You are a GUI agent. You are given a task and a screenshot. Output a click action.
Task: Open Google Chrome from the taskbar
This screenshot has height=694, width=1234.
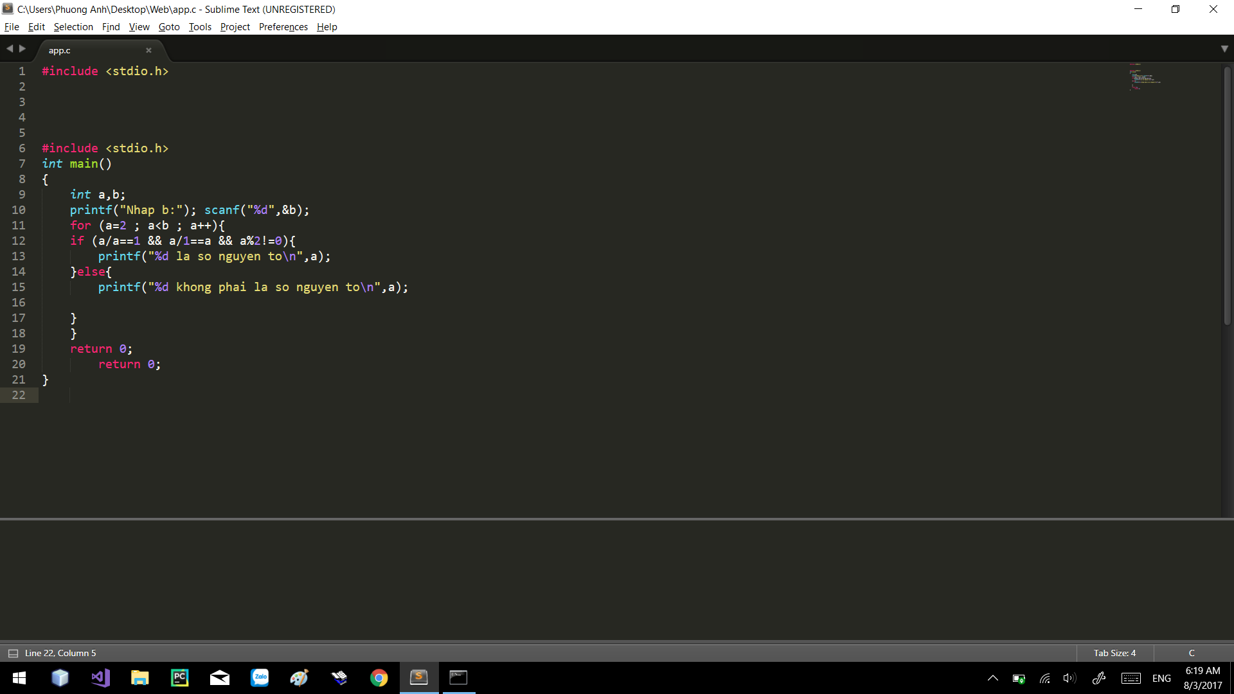(379, 678)
